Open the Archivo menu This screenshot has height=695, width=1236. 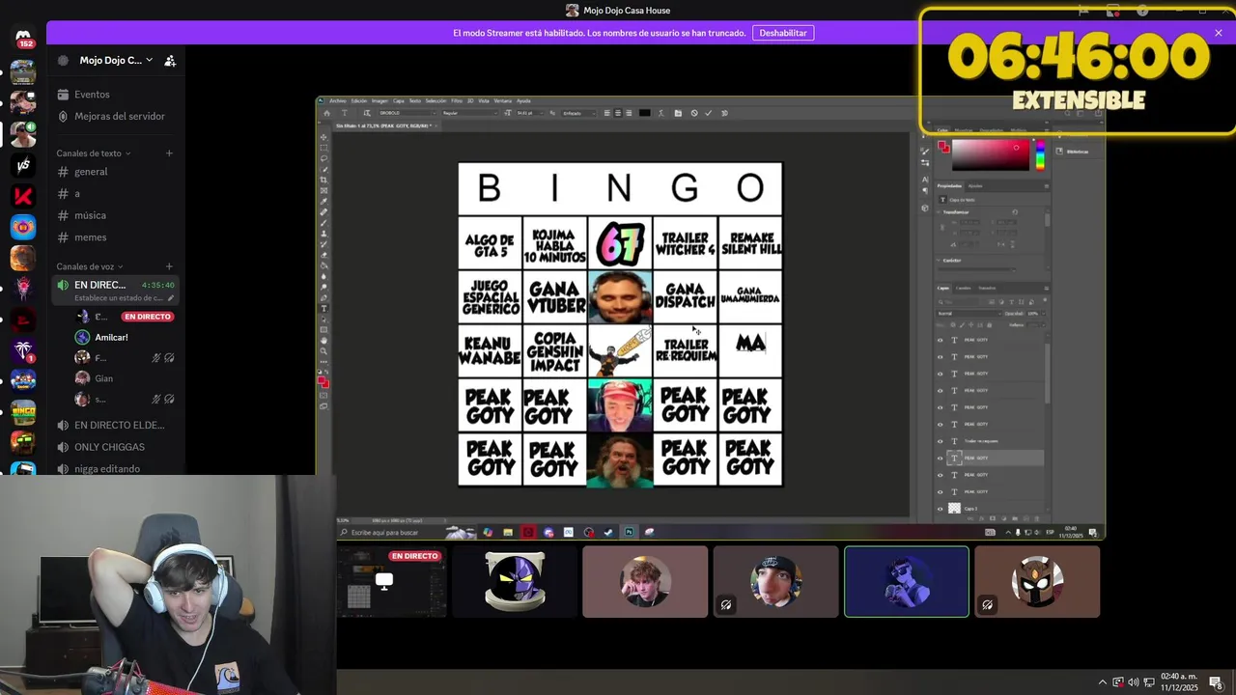click(338, 100)
